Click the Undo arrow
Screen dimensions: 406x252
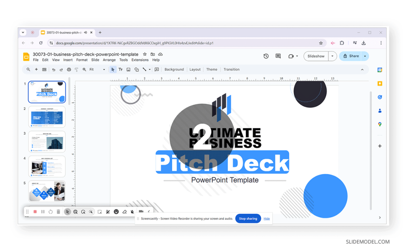coord(54,70)
